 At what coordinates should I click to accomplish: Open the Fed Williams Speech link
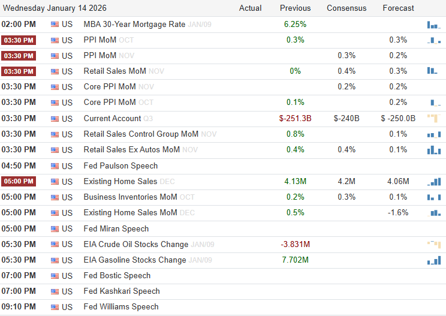click(x=121, y=306)
